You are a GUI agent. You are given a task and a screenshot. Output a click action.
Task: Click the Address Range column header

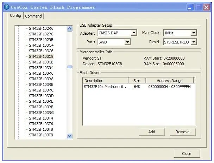[170, 81]
